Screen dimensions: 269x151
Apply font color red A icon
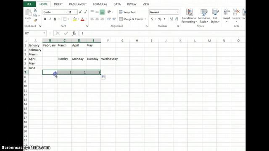tap(82, 19)
